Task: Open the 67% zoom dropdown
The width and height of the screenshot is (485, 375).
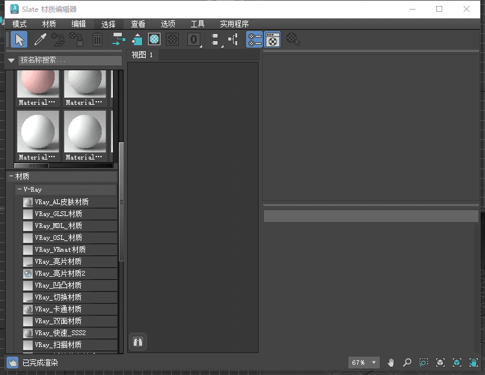Action: coord(364,362)
